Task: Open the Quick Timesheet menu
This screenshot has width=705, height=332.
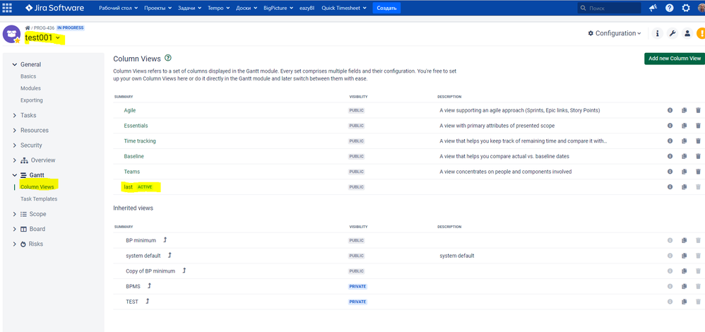Action: (344, 8)
